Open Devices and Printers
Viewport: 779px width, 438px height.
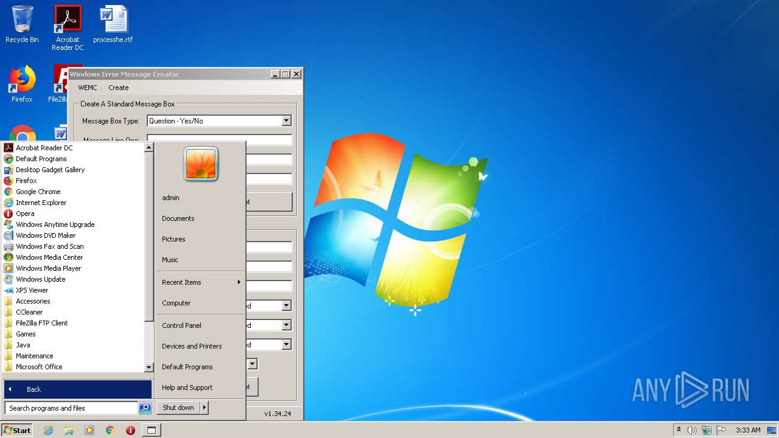pyautogui.click(x=201, y=346)
